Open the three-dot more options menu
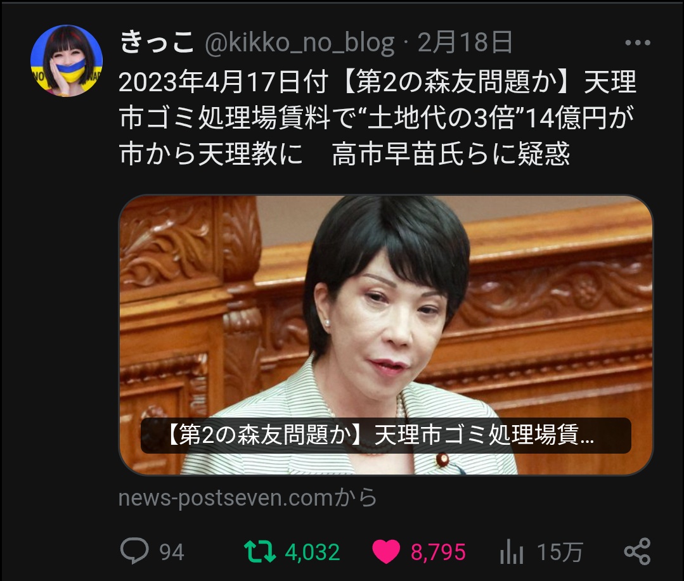The height and width of the screenshot is (581, 684). tap(637, 42)
